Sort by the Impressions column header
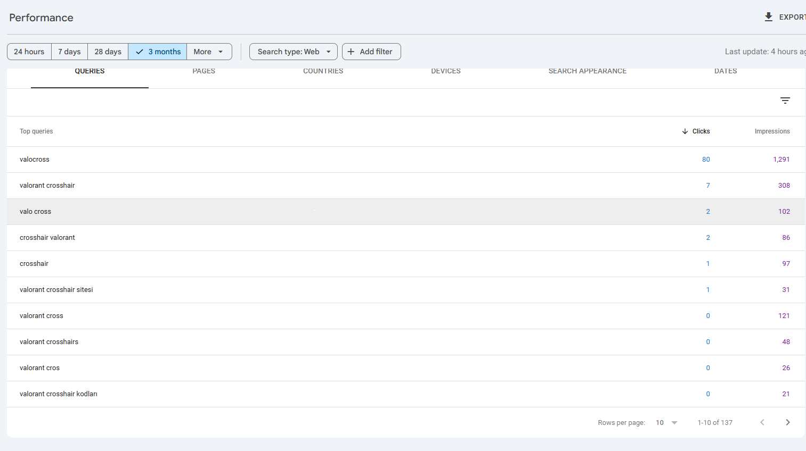The height and width of the screenshot is (451, 806). [x=772, y=131]
